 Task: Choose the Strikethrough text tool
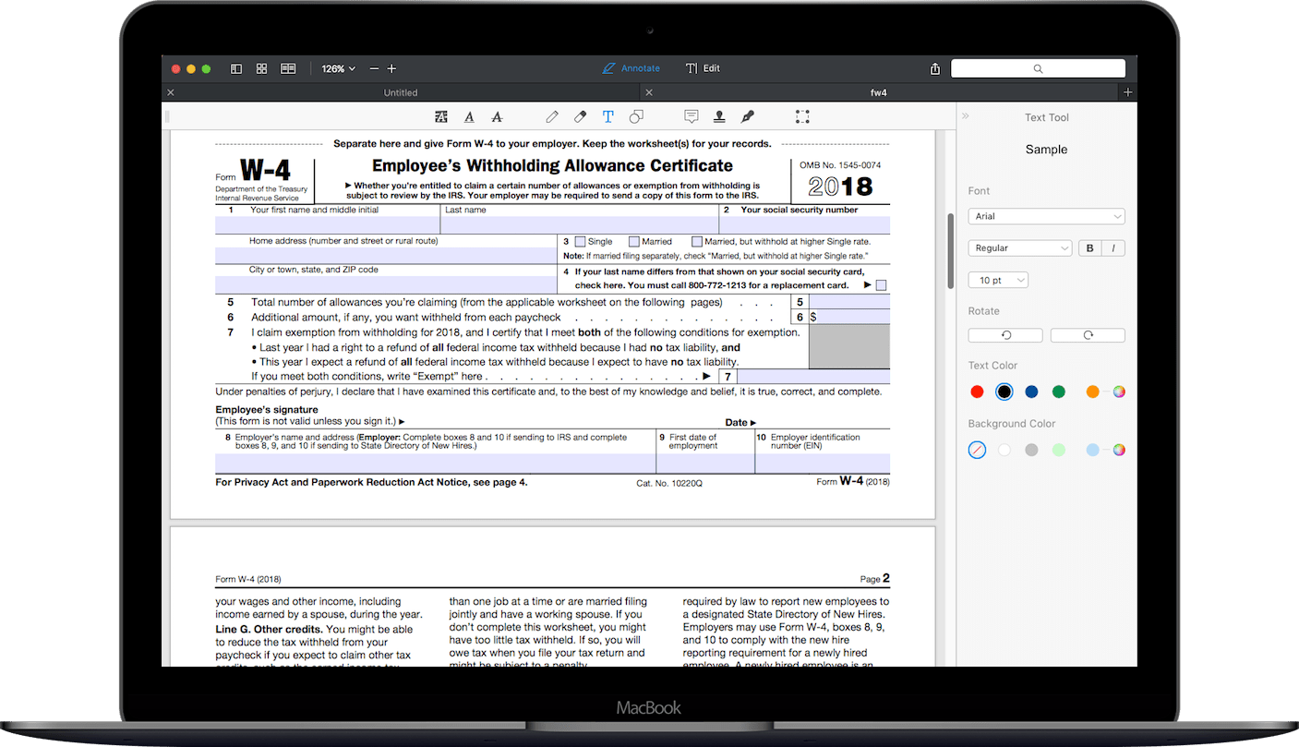coord(497,116)
